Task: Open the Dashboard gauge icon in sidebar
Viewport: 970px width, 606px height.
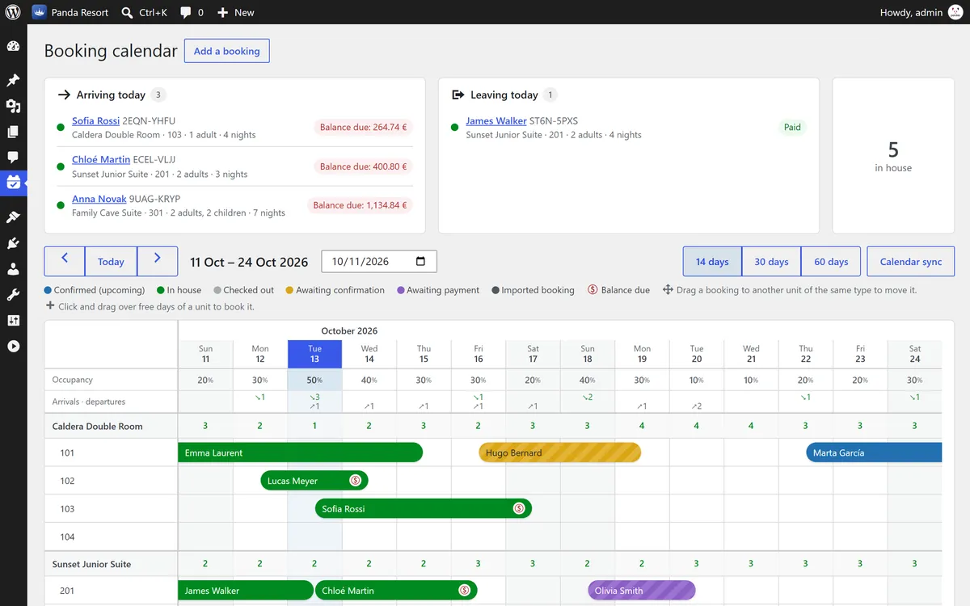Action: [x=13, y=46]
